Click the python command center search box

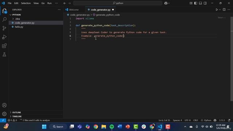tap(118, 3)
